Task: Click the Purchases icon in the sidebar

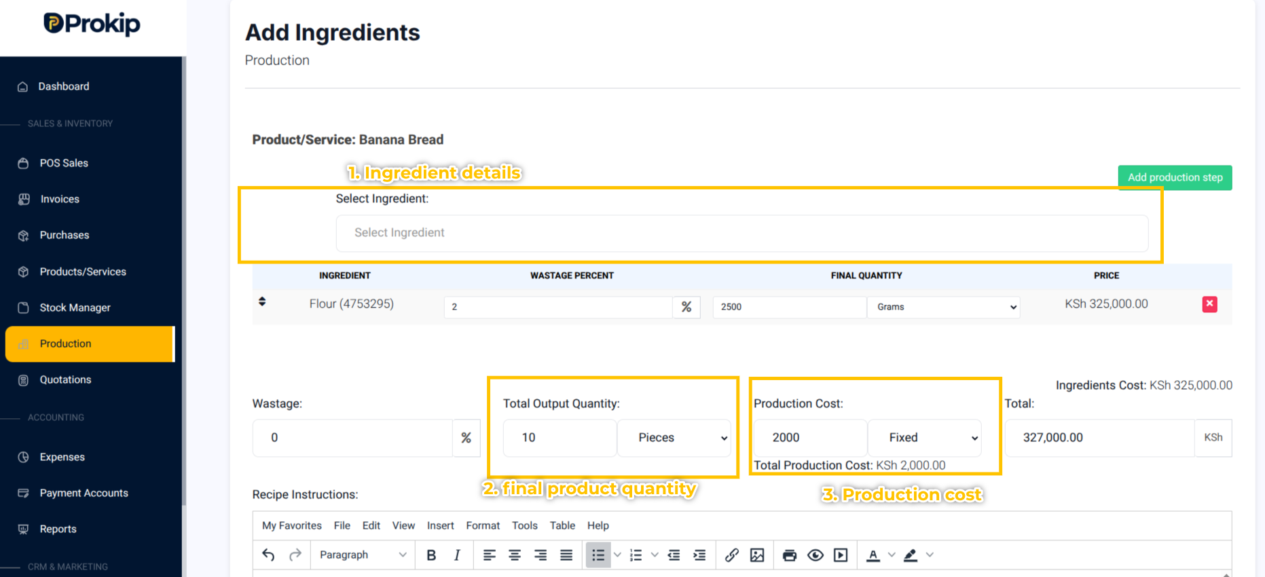Action: [23, 236]
